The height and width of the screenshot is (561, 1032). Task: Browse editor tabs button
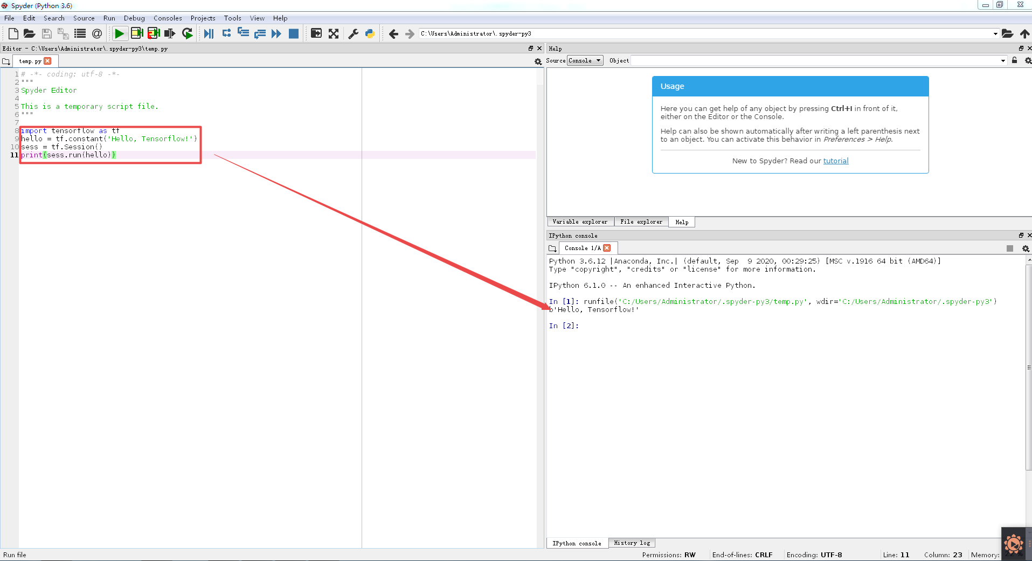pos(6,61)
